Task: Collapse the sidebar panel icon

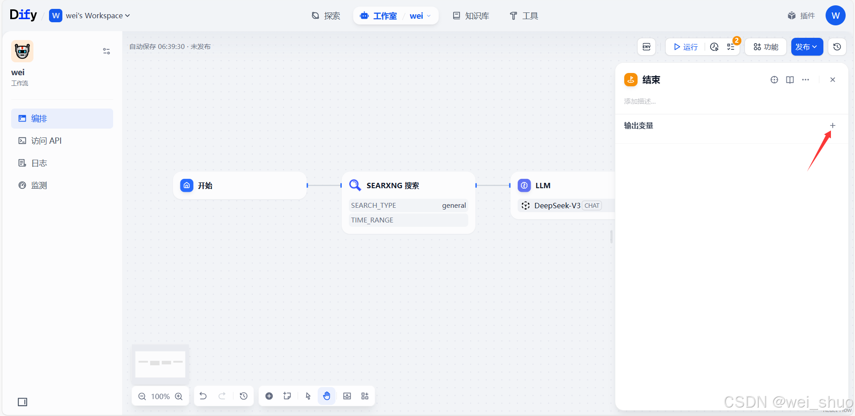Action: [22, 402]
